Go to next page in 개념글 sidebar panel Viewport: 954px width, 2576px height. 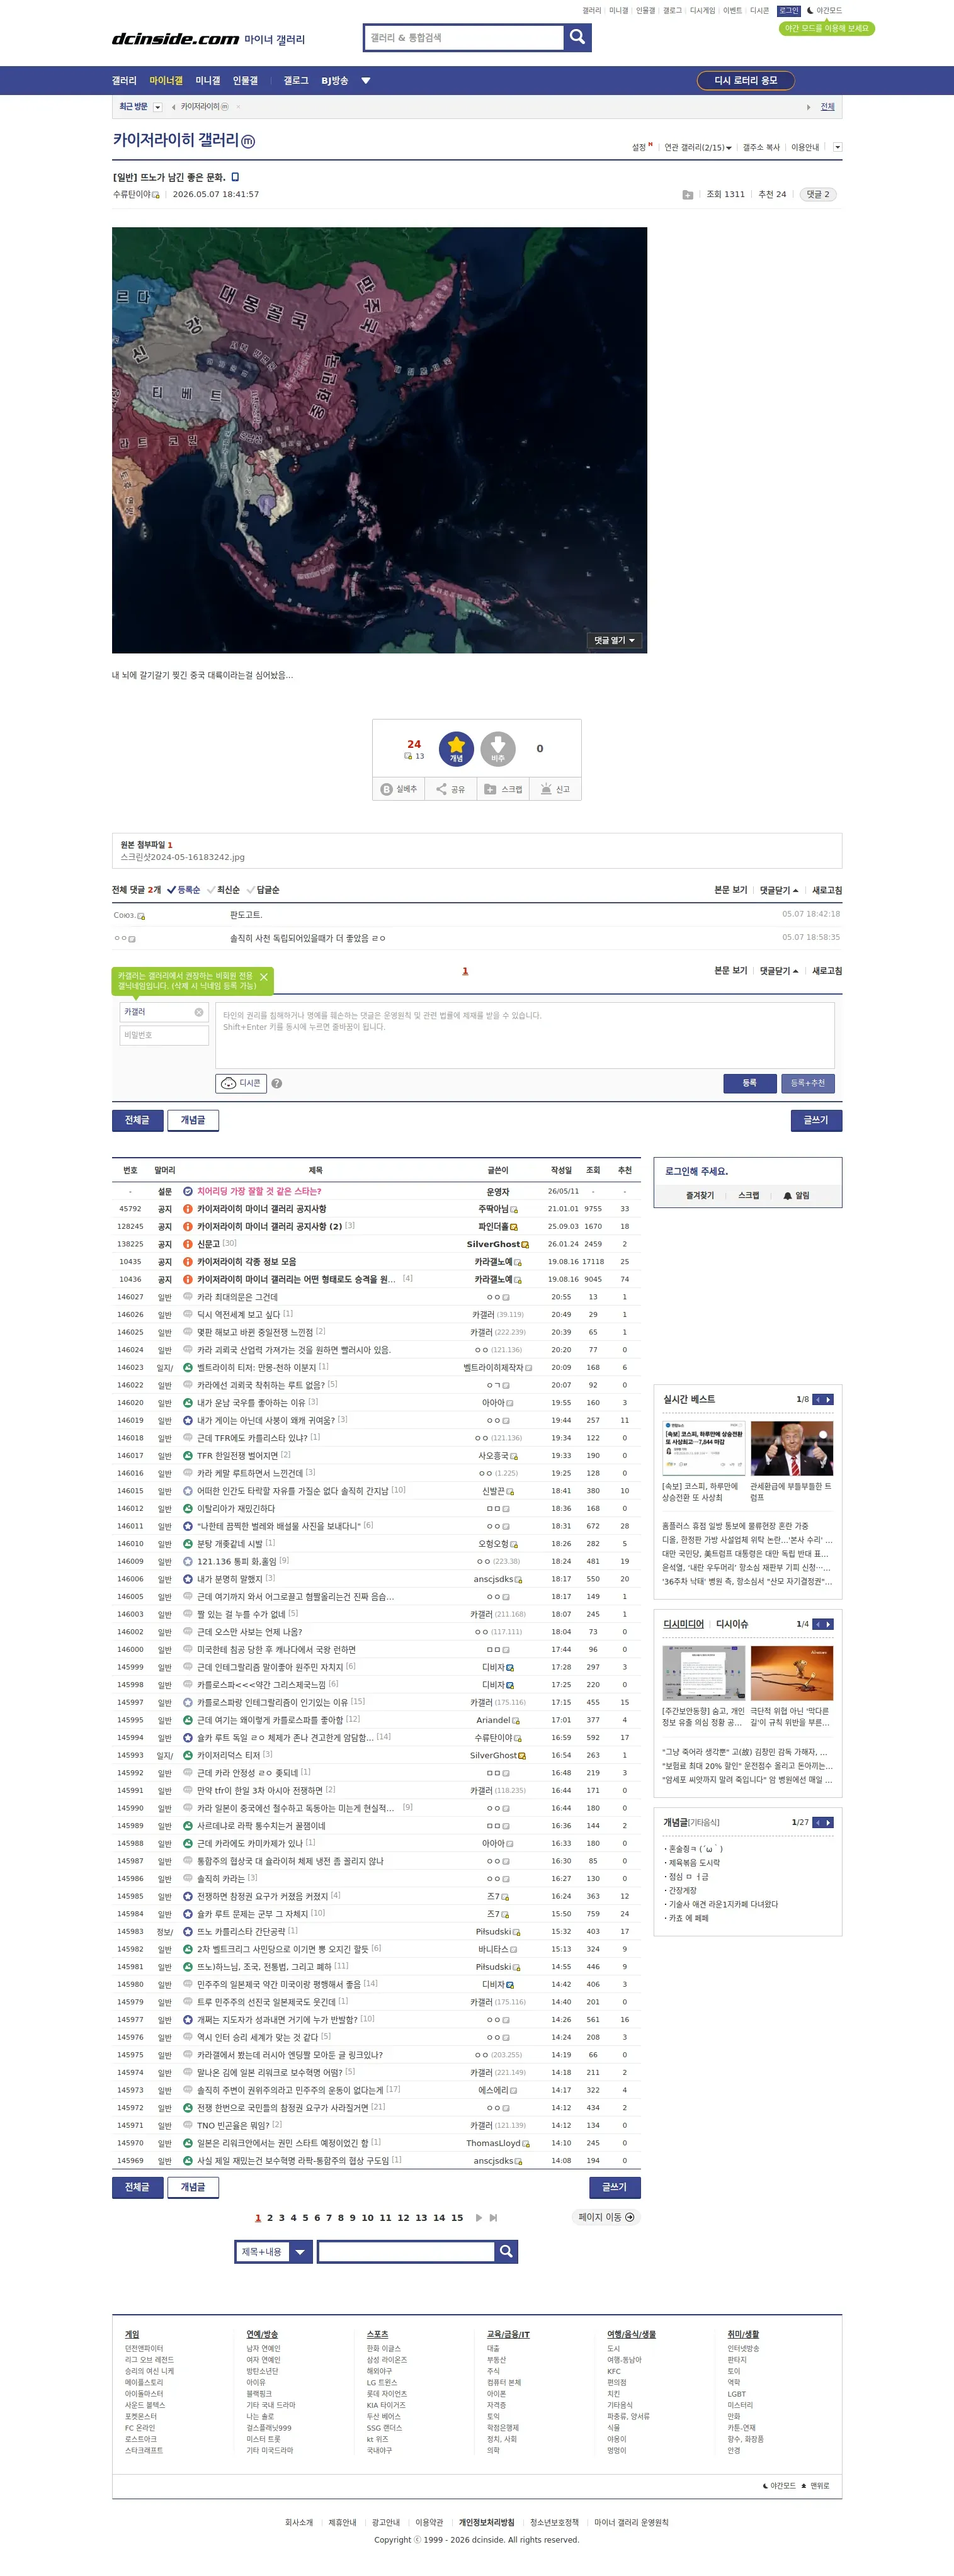pyautogui.click(x=828, y=1822)
